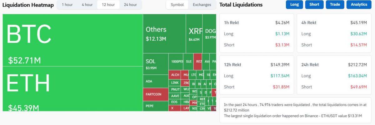375x125 pixels.
Task: Click the XRP heatmap block
Action: [x=194, y=34]
